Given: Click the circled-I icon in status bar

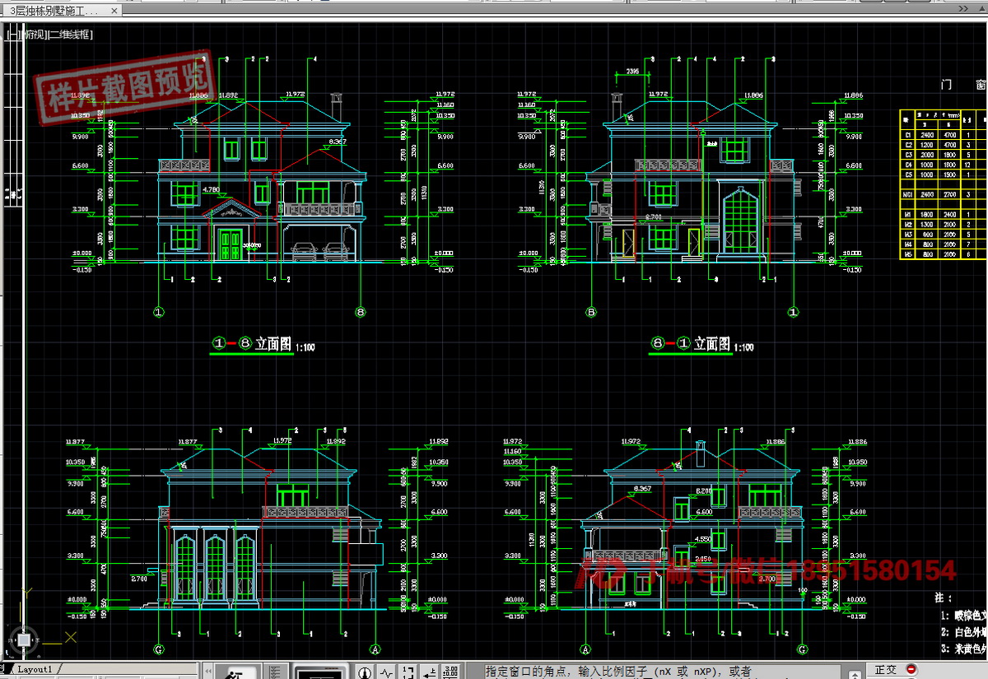Looking at the screenshot, I should pos(365,672).
